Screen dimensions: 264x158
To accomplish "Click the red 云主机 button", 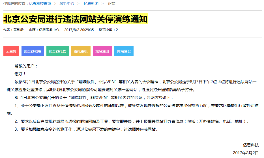I will coord(11,51).
